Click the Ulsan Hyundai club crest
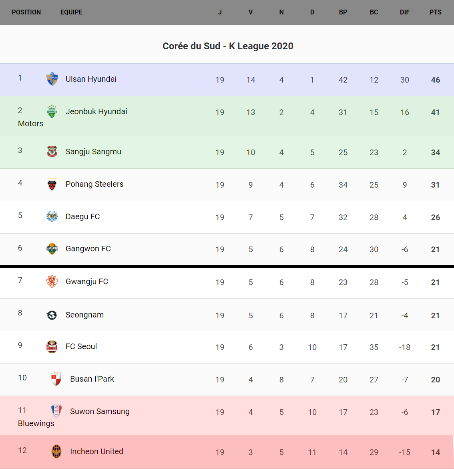Viewport: 454px width, 469px height. click(52, 79)
